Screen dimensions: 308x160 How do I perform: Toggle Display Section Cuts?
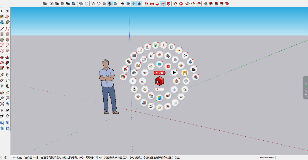coord(134,3)
